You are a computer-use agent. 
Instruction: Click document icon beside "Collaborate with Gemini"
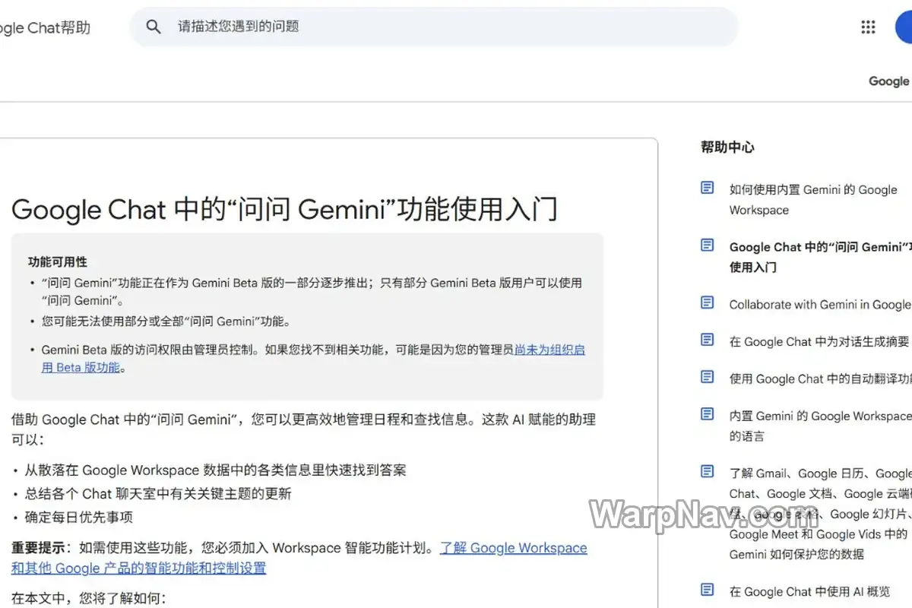point(708,303)
